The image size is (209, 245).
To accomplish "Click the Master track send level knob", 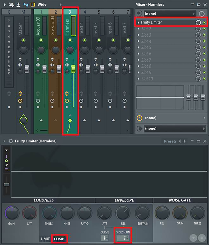I will [24, 120].
